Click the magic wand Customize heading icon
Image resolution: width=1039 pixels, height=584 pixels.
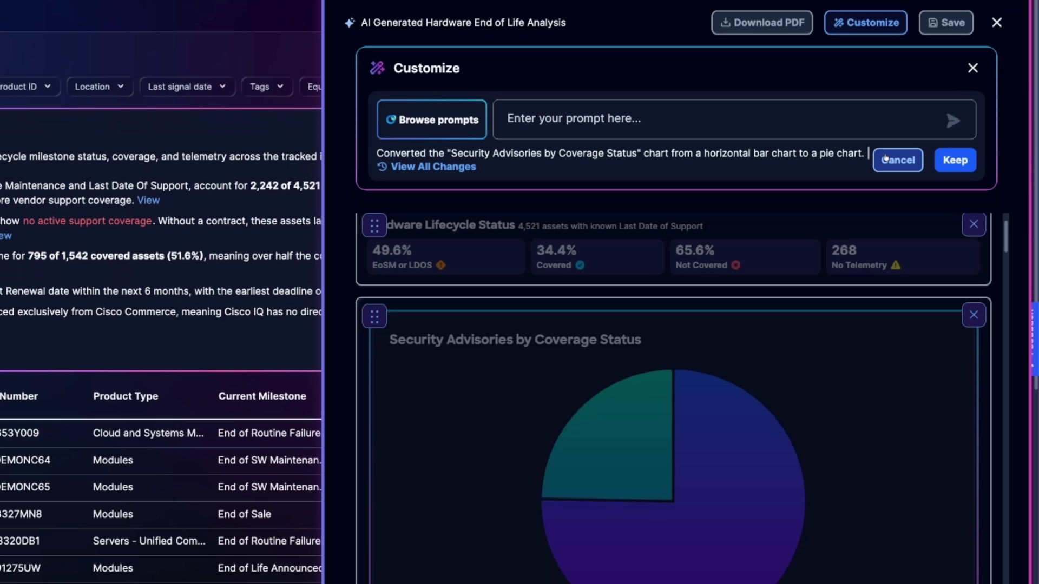[x=377, y=68]
